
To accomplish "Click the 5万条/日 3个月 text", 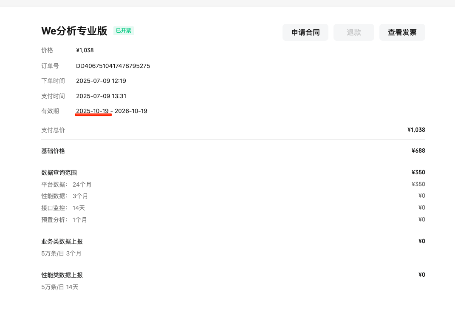I will 61,253.
